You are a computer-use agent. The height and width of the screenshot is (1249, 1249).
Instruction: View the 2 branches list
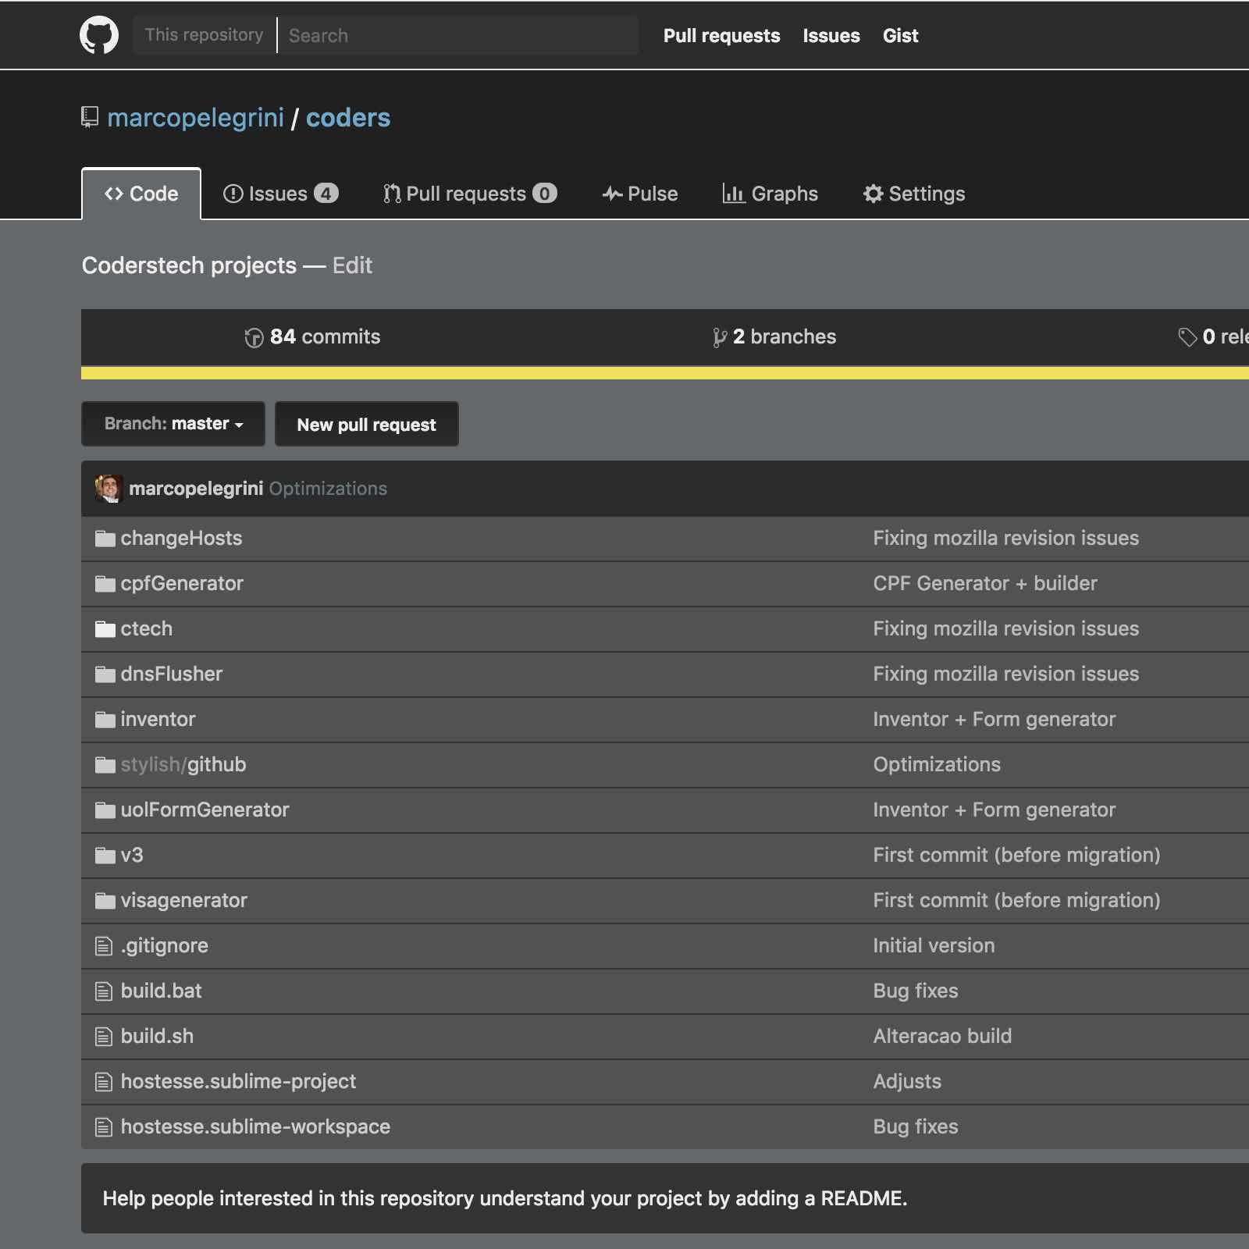pyautogui.click(x=774, y=337)
